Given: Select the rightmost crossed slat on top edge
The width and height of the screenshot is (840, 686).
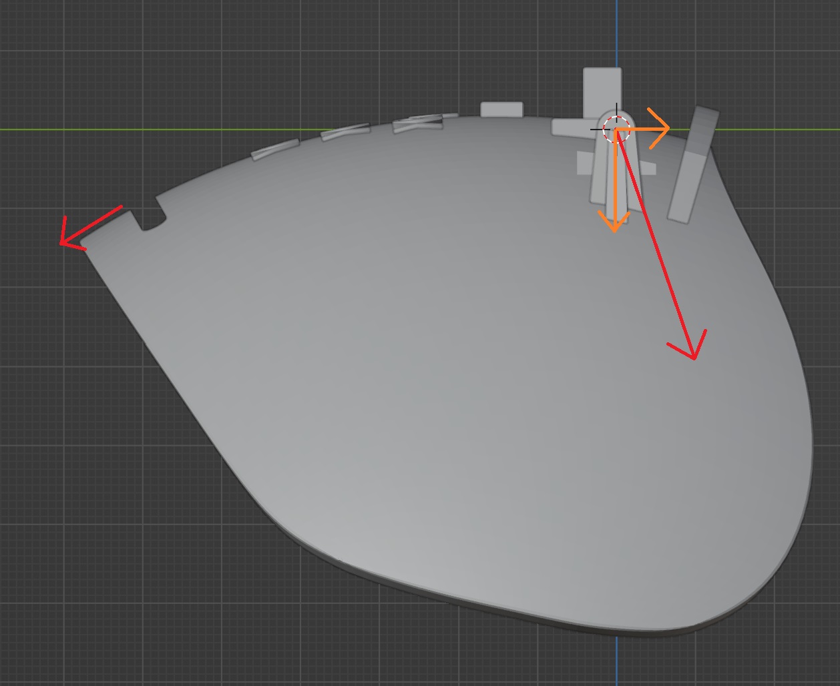Looking at the screenshot, I should 418,122.
